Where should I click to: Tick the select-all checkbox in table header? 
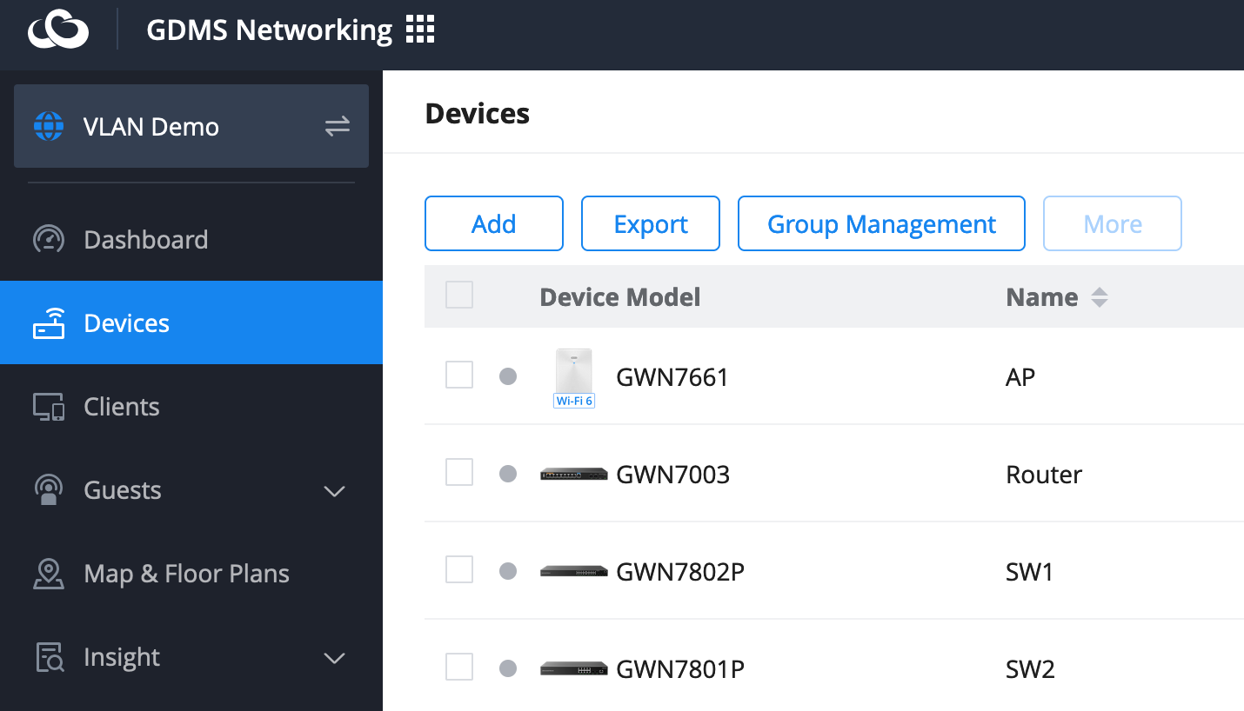point(459,296)
